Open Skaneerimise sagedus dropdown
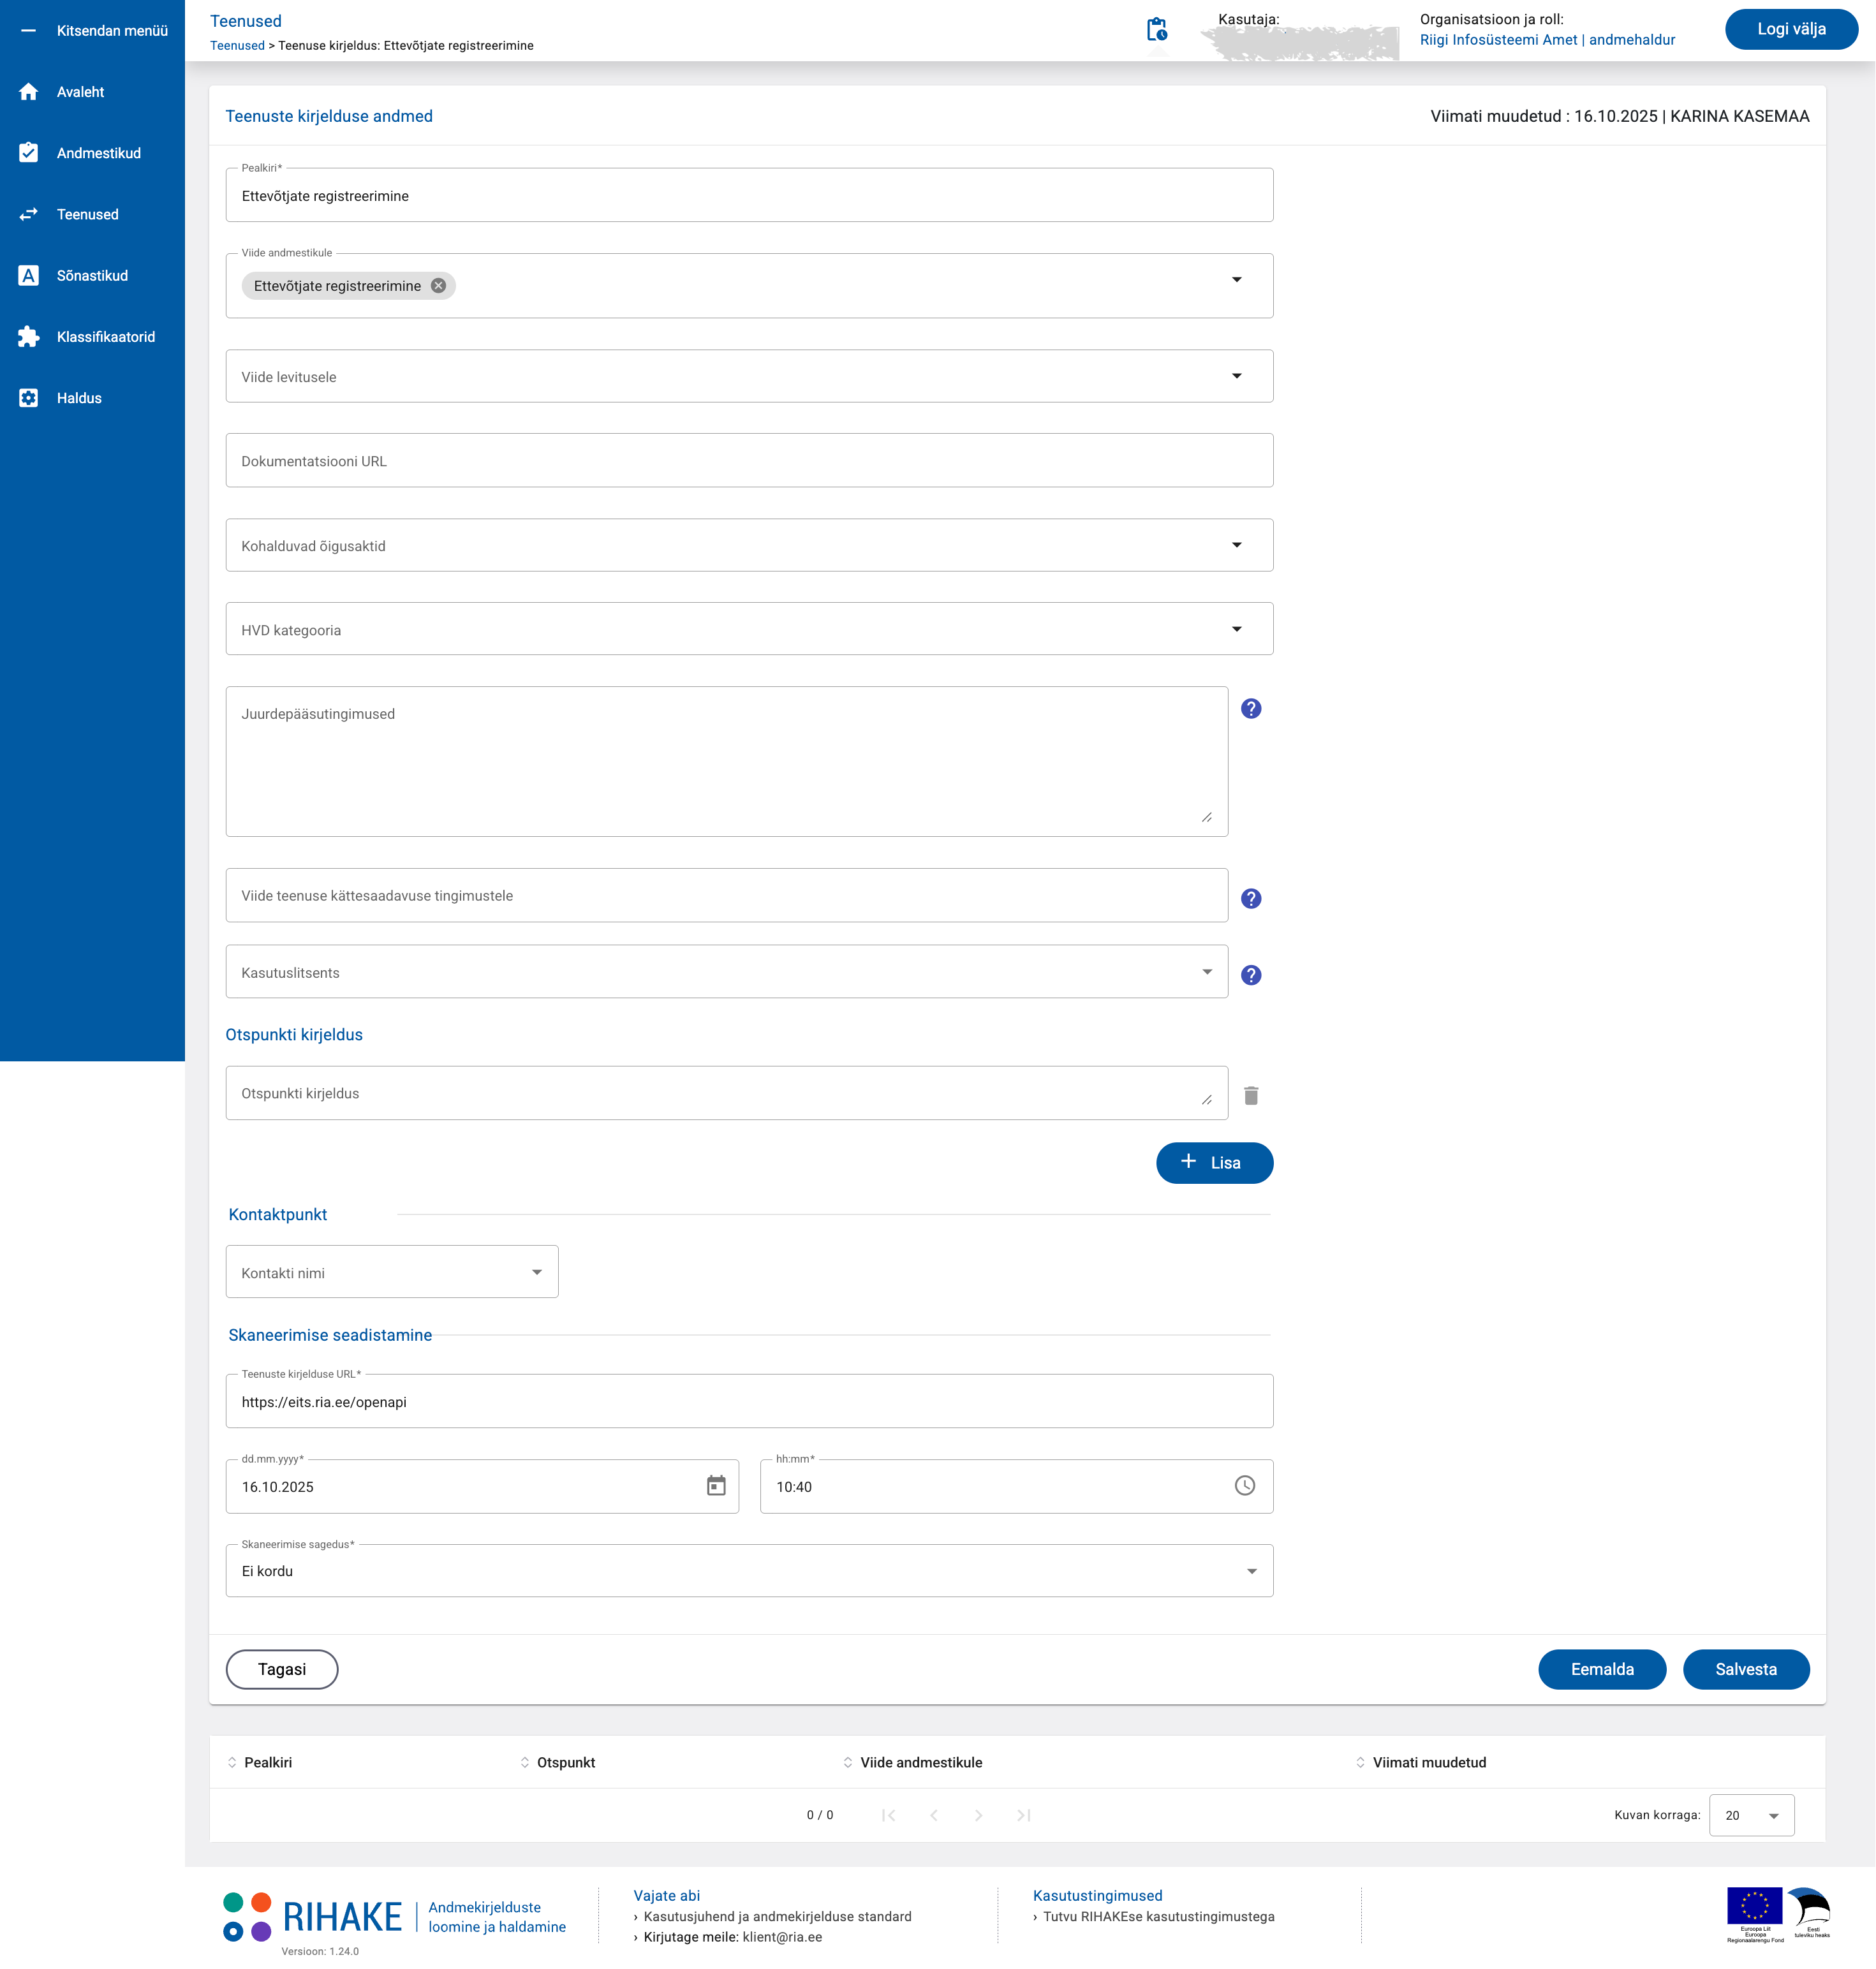 click(x=1251, y=1572)
